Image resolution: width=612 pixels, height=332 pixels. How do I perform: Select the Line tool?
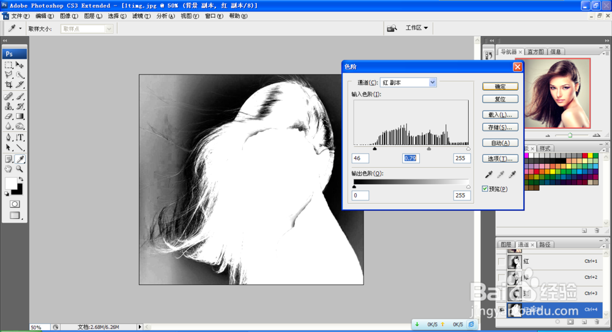tap(20, 147)
